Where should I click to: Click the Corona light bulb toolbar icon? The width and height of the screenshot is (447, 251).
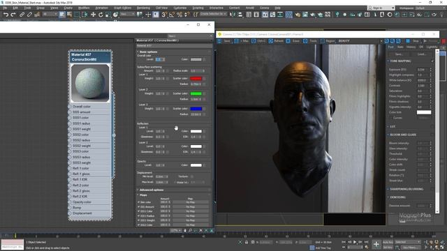(x=337, y=15)
